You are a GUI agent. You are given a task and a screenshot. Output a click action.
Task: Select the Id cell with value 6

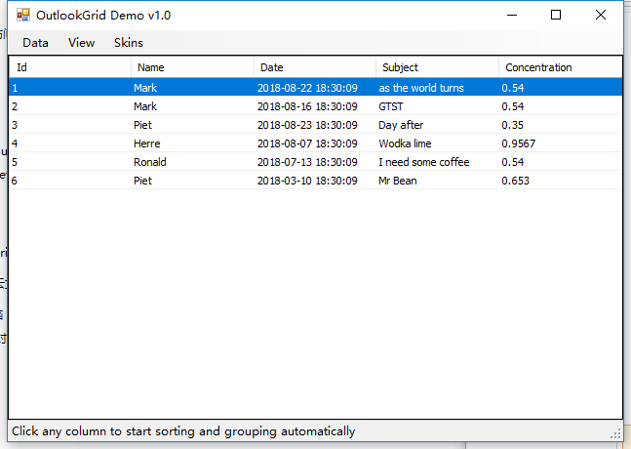70,180
